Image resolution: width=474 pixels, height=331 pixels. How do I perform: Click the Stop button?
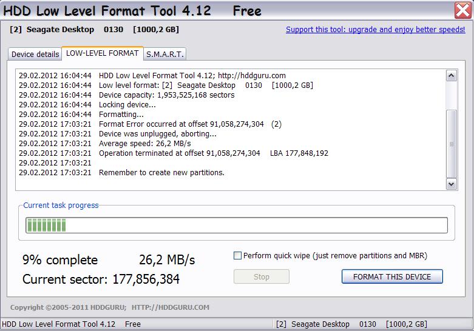(x=262, y=276)
